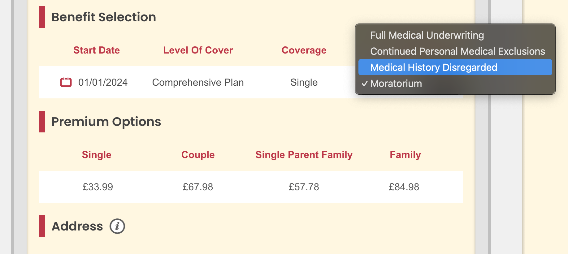Click the Level Of Cover header
The image size is (568, 254).
(x=198, y=50)
